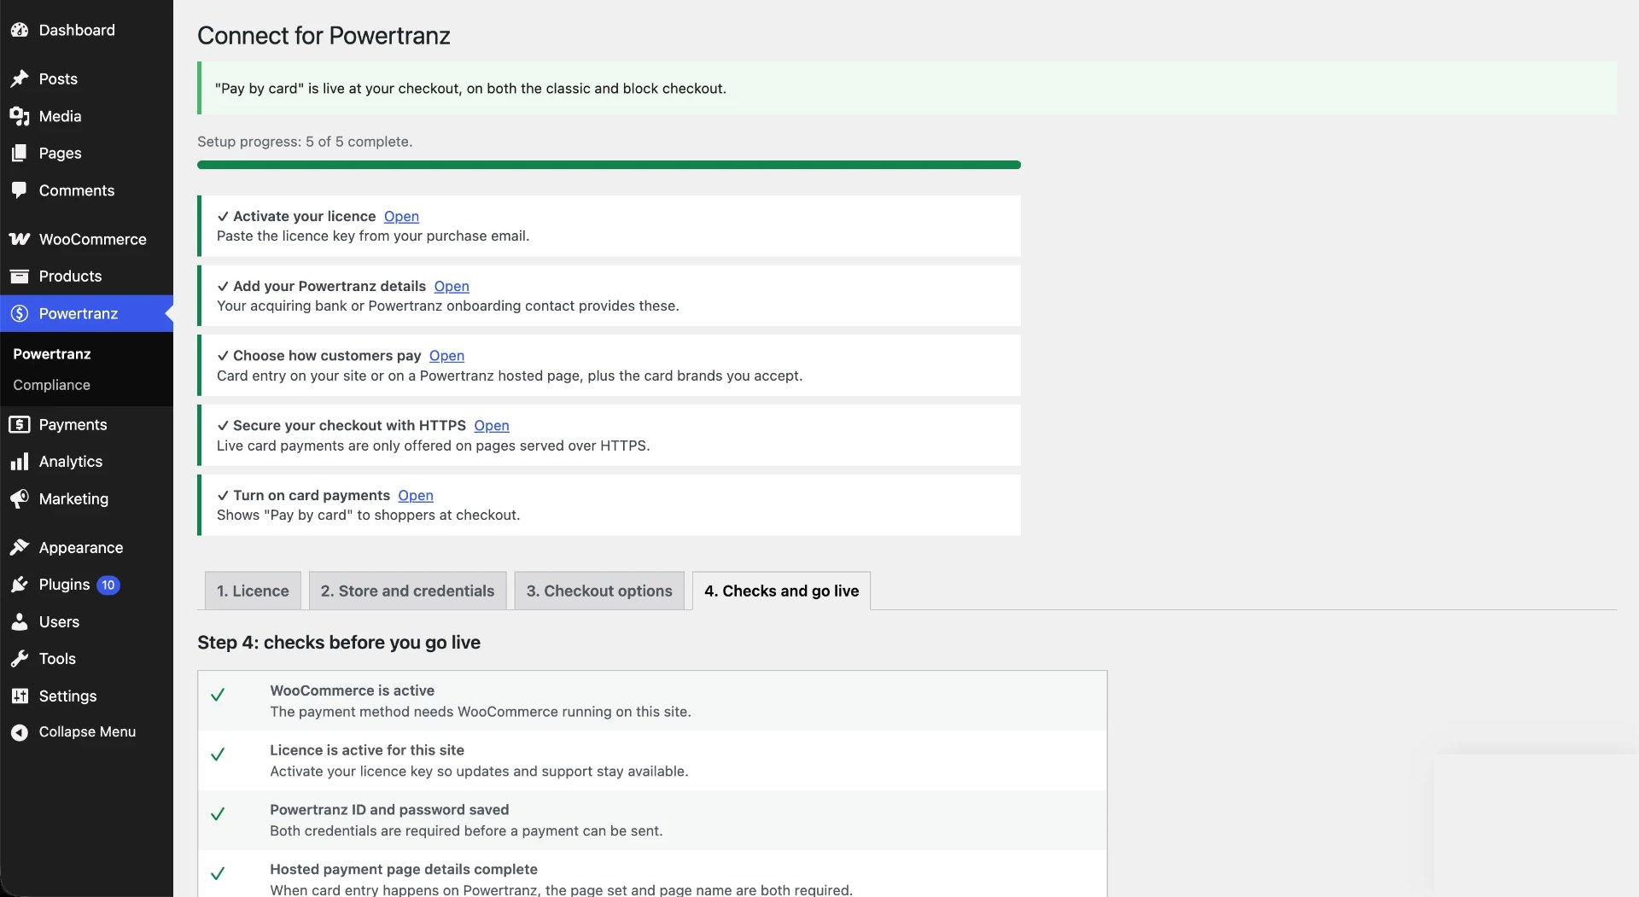This screenshot has height=897, width=1639.
Task: Click the Payments dollar card icon
Action: [20, 424]
